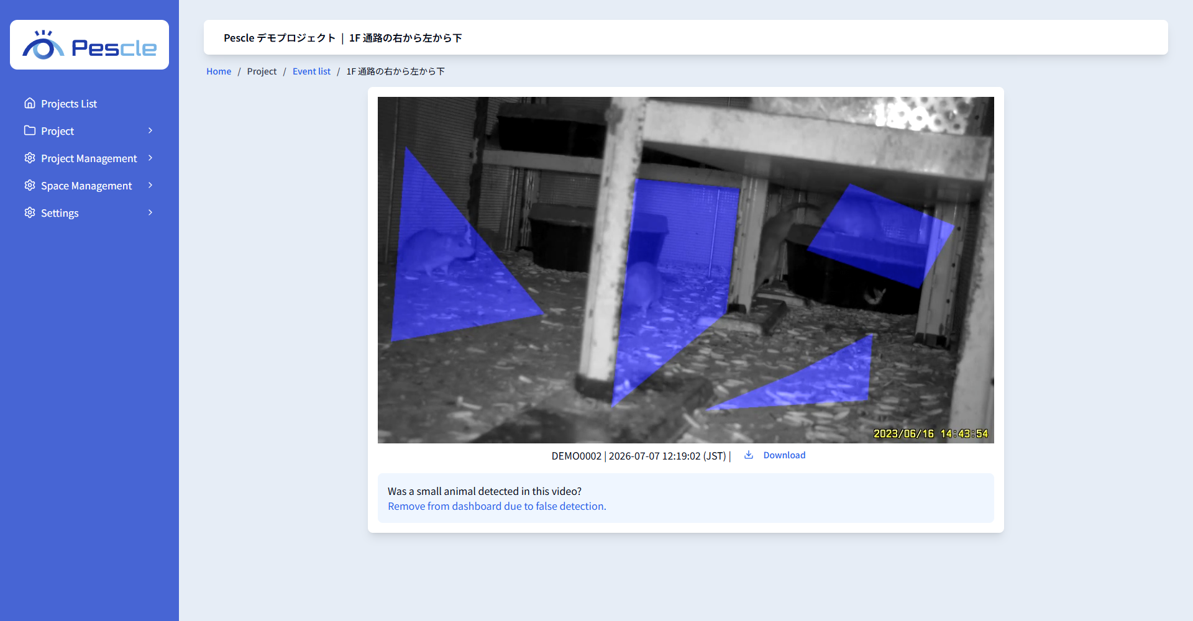Click breadcrumb text '1F 通路の右から左から下'
The height and width of the screenshot is (621, 1193).
[395, 71]
